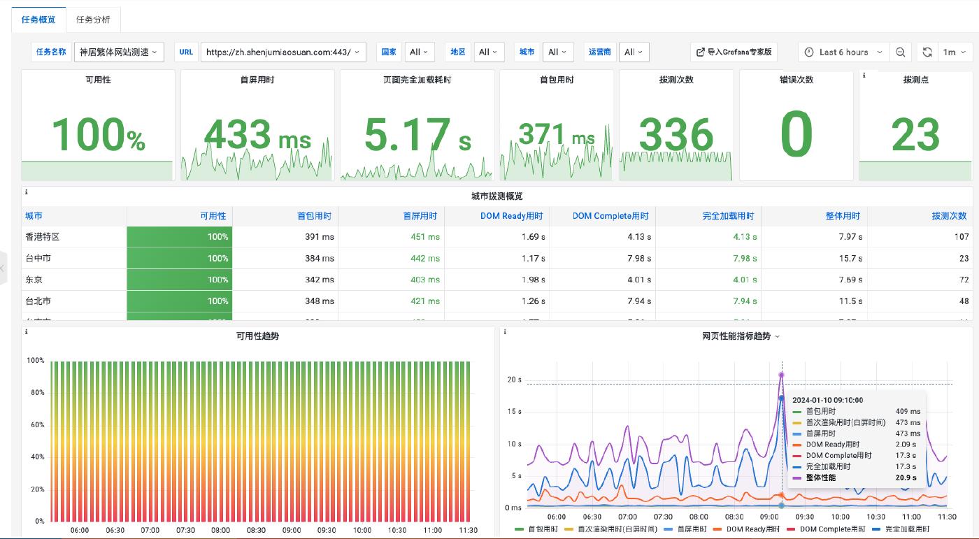
Task: Open Last 6 hours time picker
Action: point(843,52)
